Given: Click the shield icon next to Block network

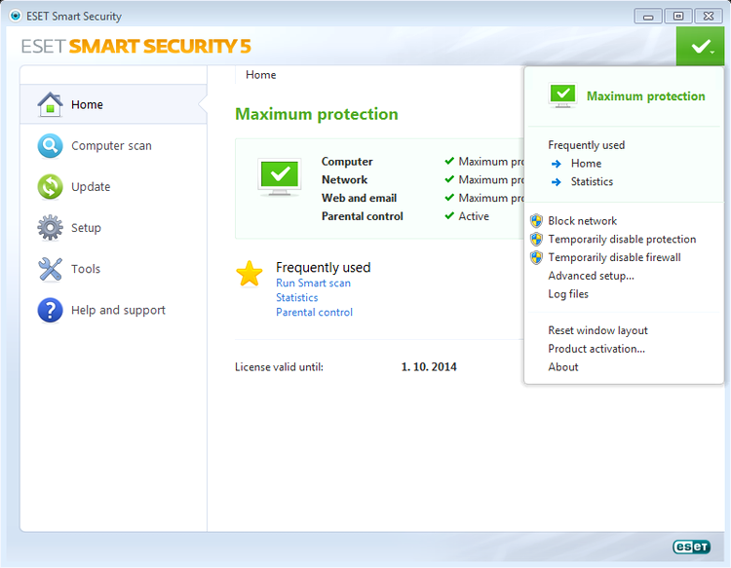Looking at the screenshot, I should pos(536,221).
